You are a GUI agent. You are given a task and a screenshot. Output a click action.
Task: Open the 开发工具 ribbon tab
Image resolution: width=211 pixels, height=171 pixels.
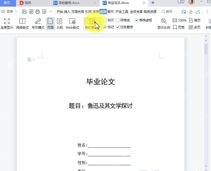[x=122, y=12]
